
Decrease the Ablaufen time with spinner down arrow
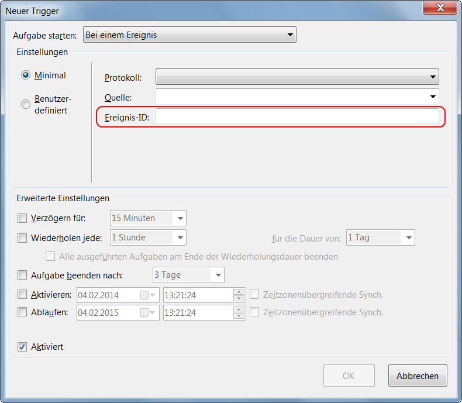[x=238, y=316]
